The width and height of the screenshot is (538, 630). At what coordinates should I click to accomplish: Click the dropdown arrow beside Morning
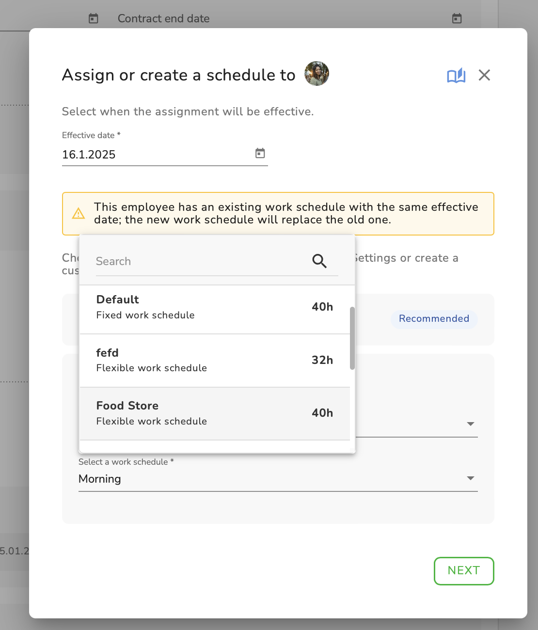click(470, 478)
